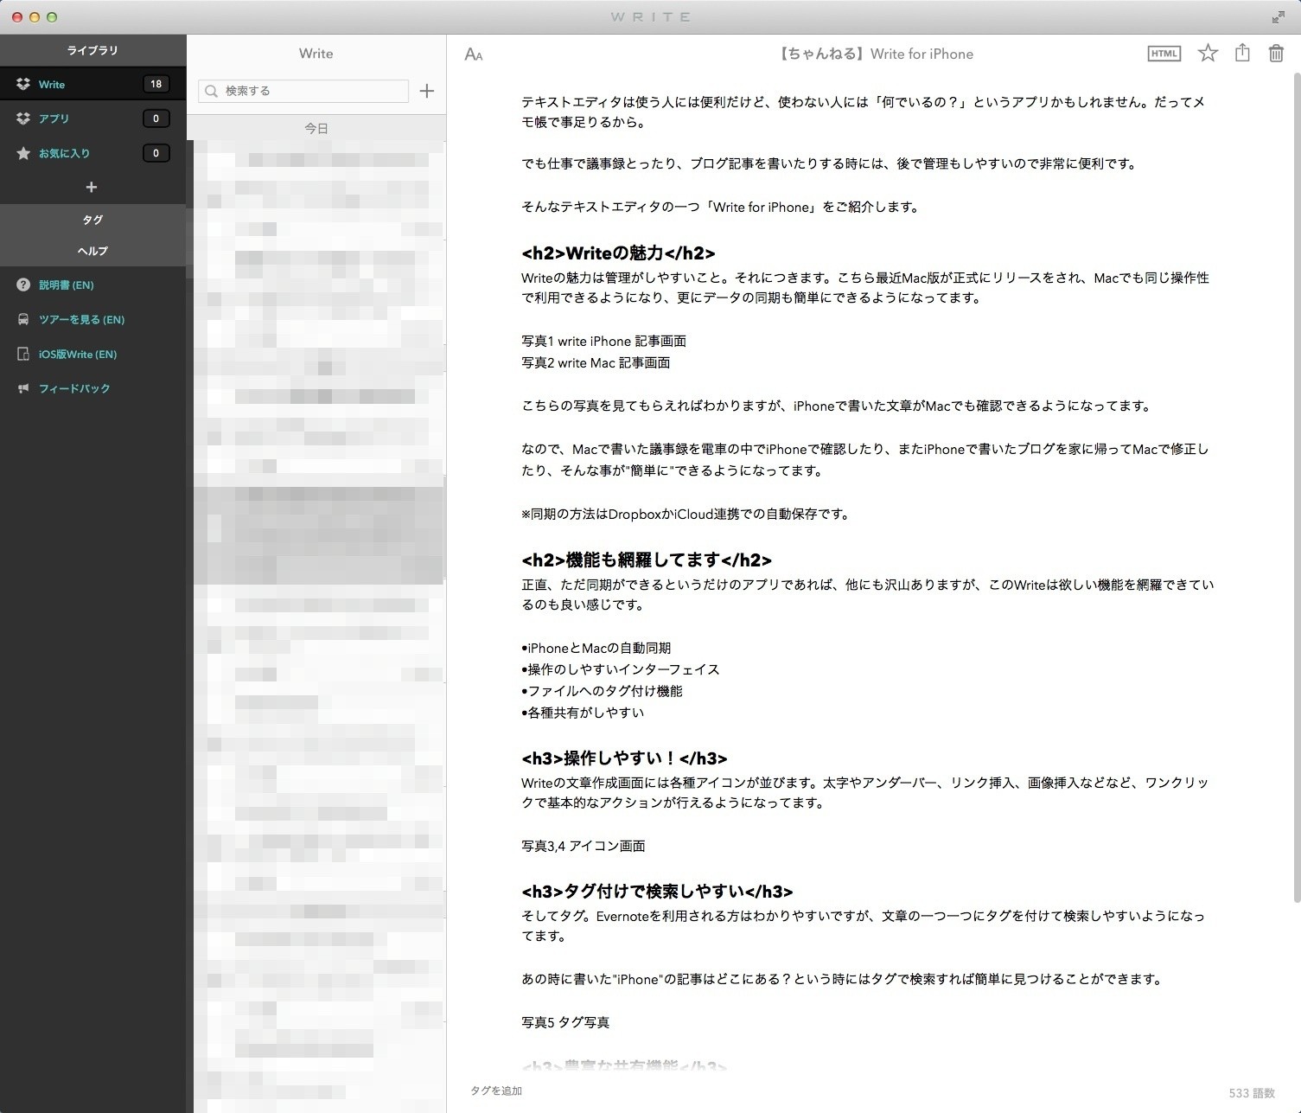Click the line 写真5 タグ写真
The height and width of the screenshot is (1113, 1301).
coord(565,1022)
